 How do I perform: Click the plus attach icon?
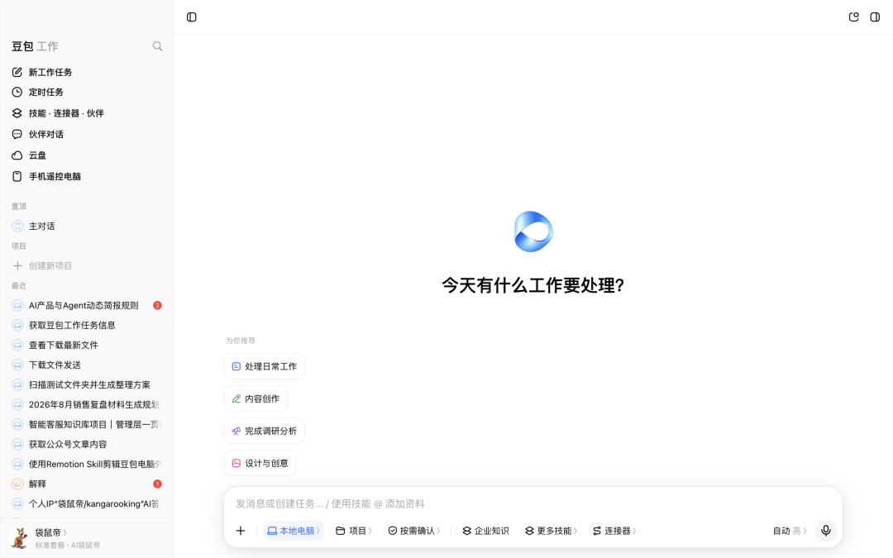coord(241,531)
